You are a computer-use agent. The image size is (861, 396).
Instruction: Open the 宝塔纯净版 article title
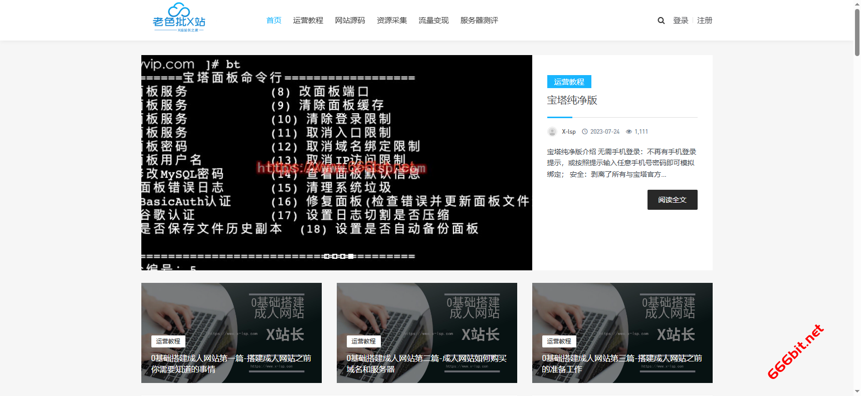[x=572, y=100]
